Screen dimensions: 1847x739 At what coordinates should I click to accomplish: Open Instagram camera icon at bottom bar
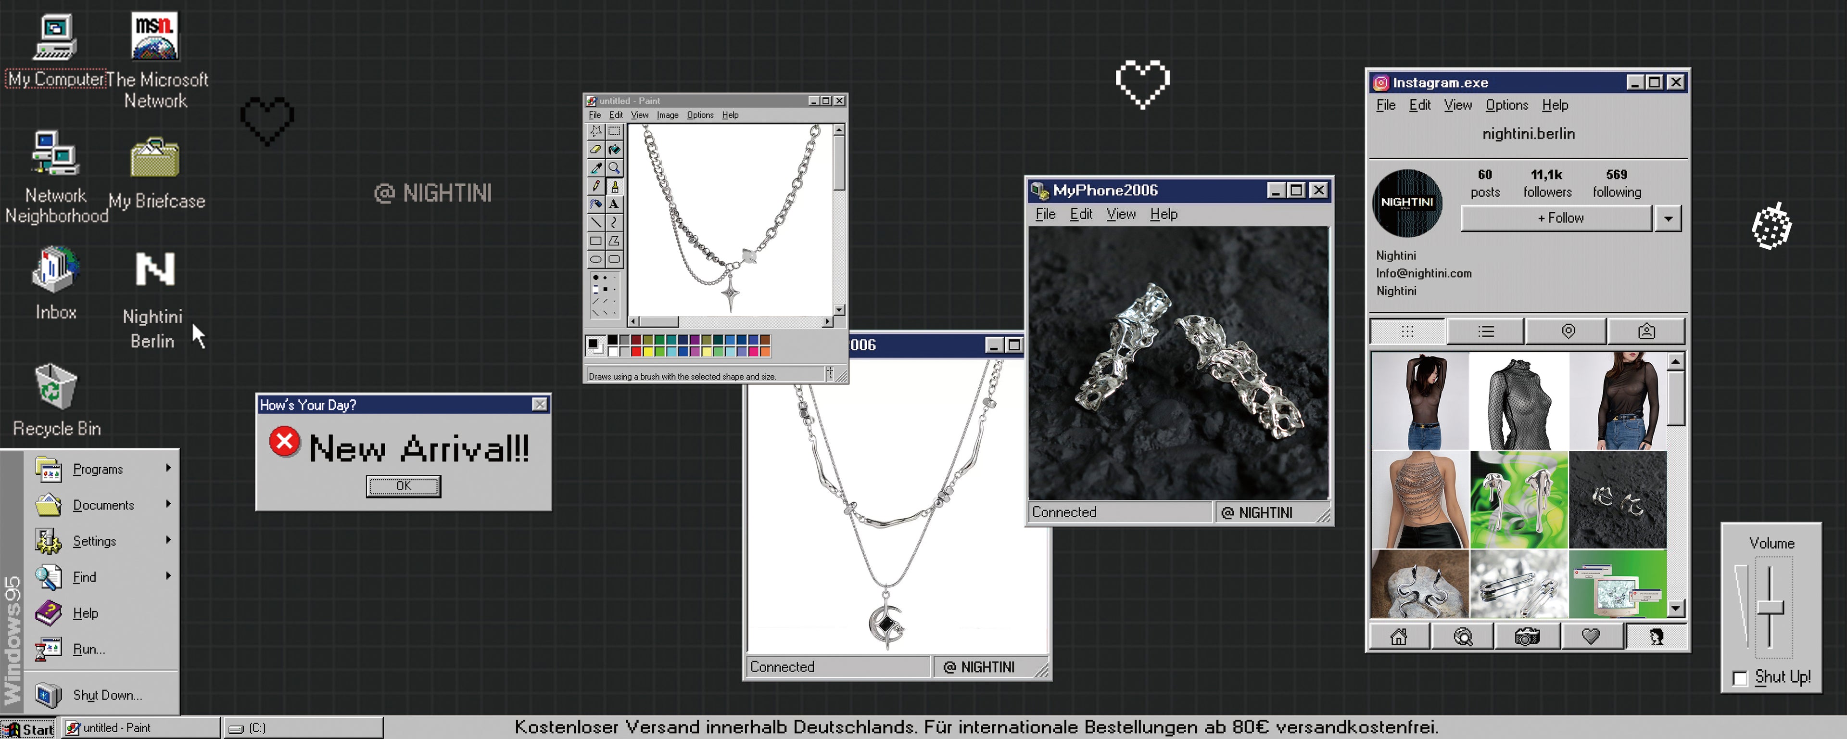1527,637
